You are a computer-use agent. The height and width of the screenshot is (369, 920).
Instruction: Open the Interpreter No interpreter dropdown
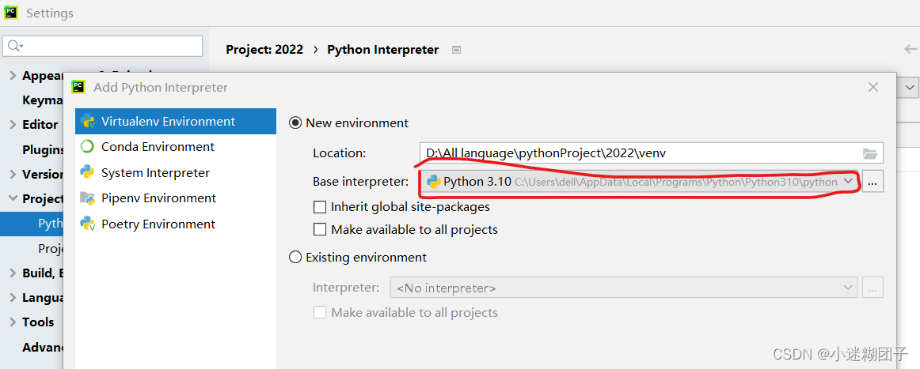pyautogui.click(x=624, y=288)
